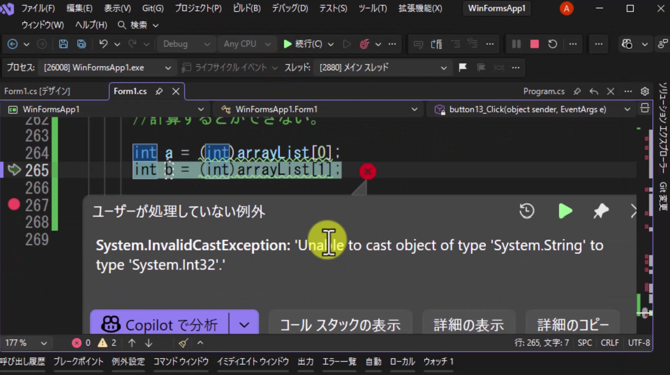Screen dimensions: 670x375
Task: Click the コール スタックの表示 button
Action: [341, 324]
